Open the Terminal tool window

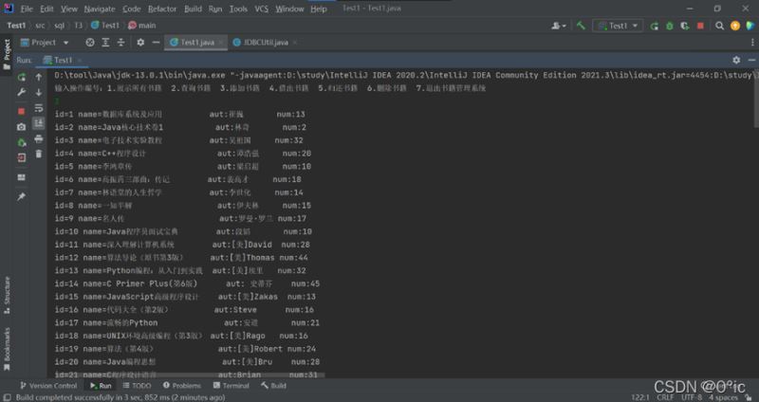coord(230,386)
